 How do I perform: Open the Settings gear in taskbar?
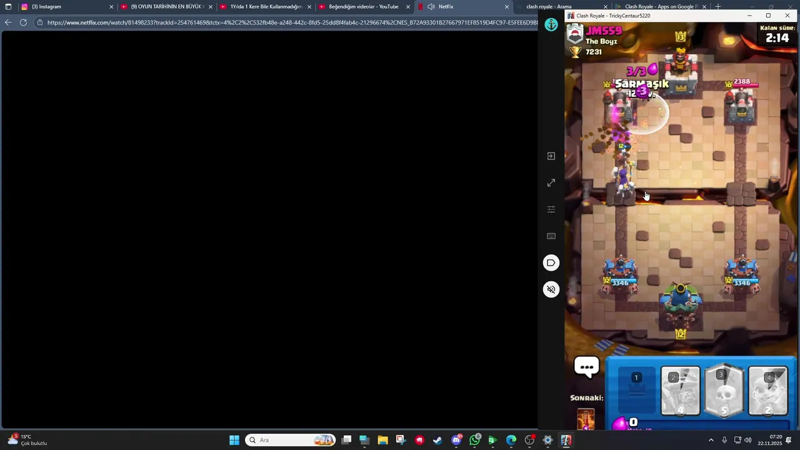(x=548, y=440)
